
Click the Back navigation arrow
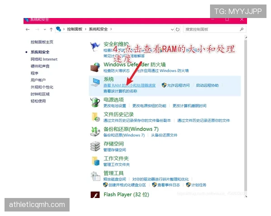pyautogui.click(x=28, y=29)
